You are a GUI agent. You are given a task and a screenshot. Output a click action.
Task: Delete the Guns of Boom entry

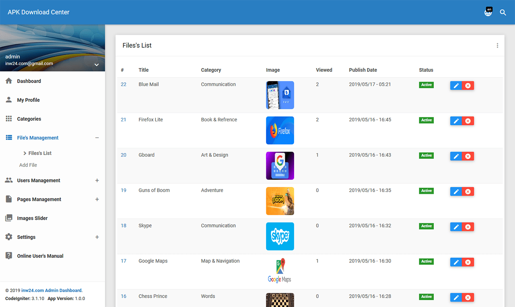click(x=468, y=192)
